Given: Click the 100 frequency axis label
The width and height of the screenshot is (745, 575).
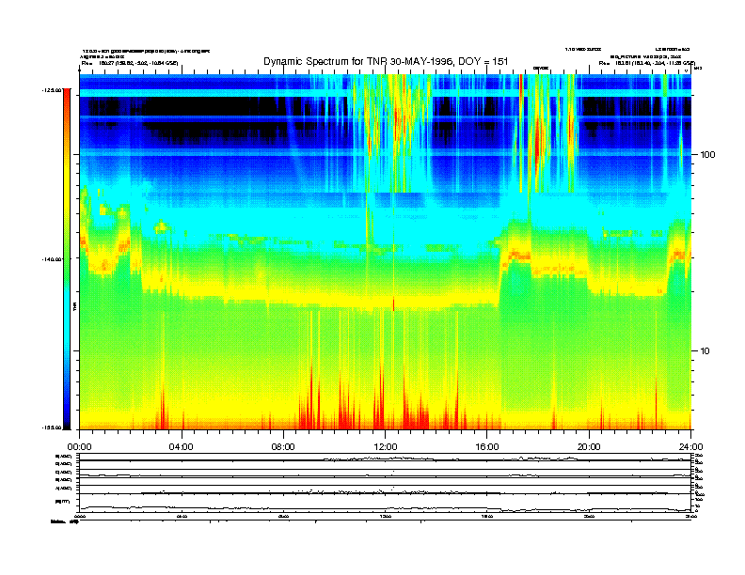Looking at the screenshot, I should (707, 155).
